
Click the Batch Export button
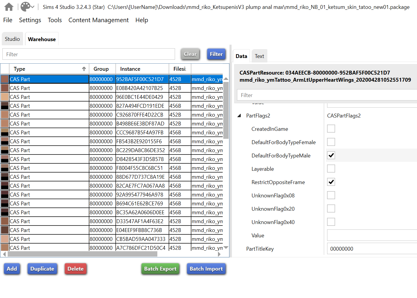pyautogui.click(x=160, y=269)
